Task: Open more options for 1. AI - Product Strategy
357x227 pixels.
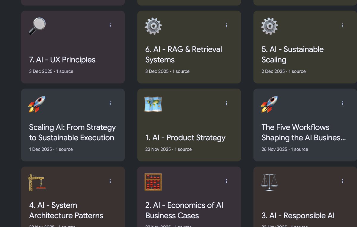Action: pos(226,103)
